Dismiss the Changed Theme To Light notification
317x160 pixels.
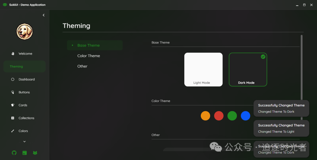281,128
